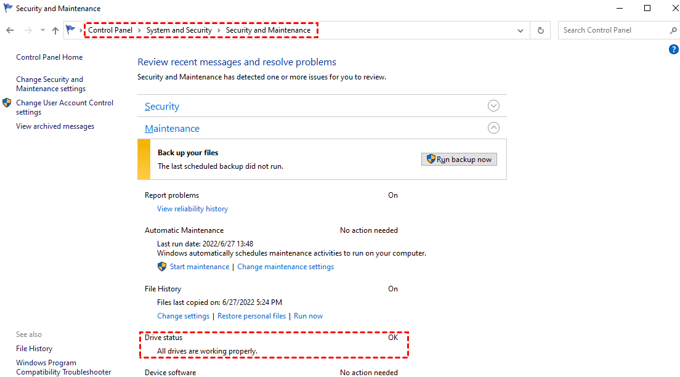Open View reliability history link
The height and width of the screenshot is (377, 680).
click(192, 209)
